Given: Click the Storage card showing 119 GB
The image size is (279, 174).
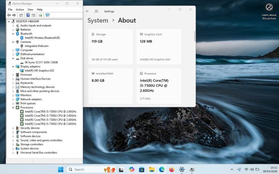Looking at the screenshot, I should pyautogui.click(x=110, y=46).
